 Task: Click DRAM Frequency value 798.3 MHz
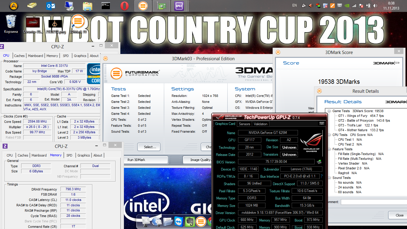point(73,189)
